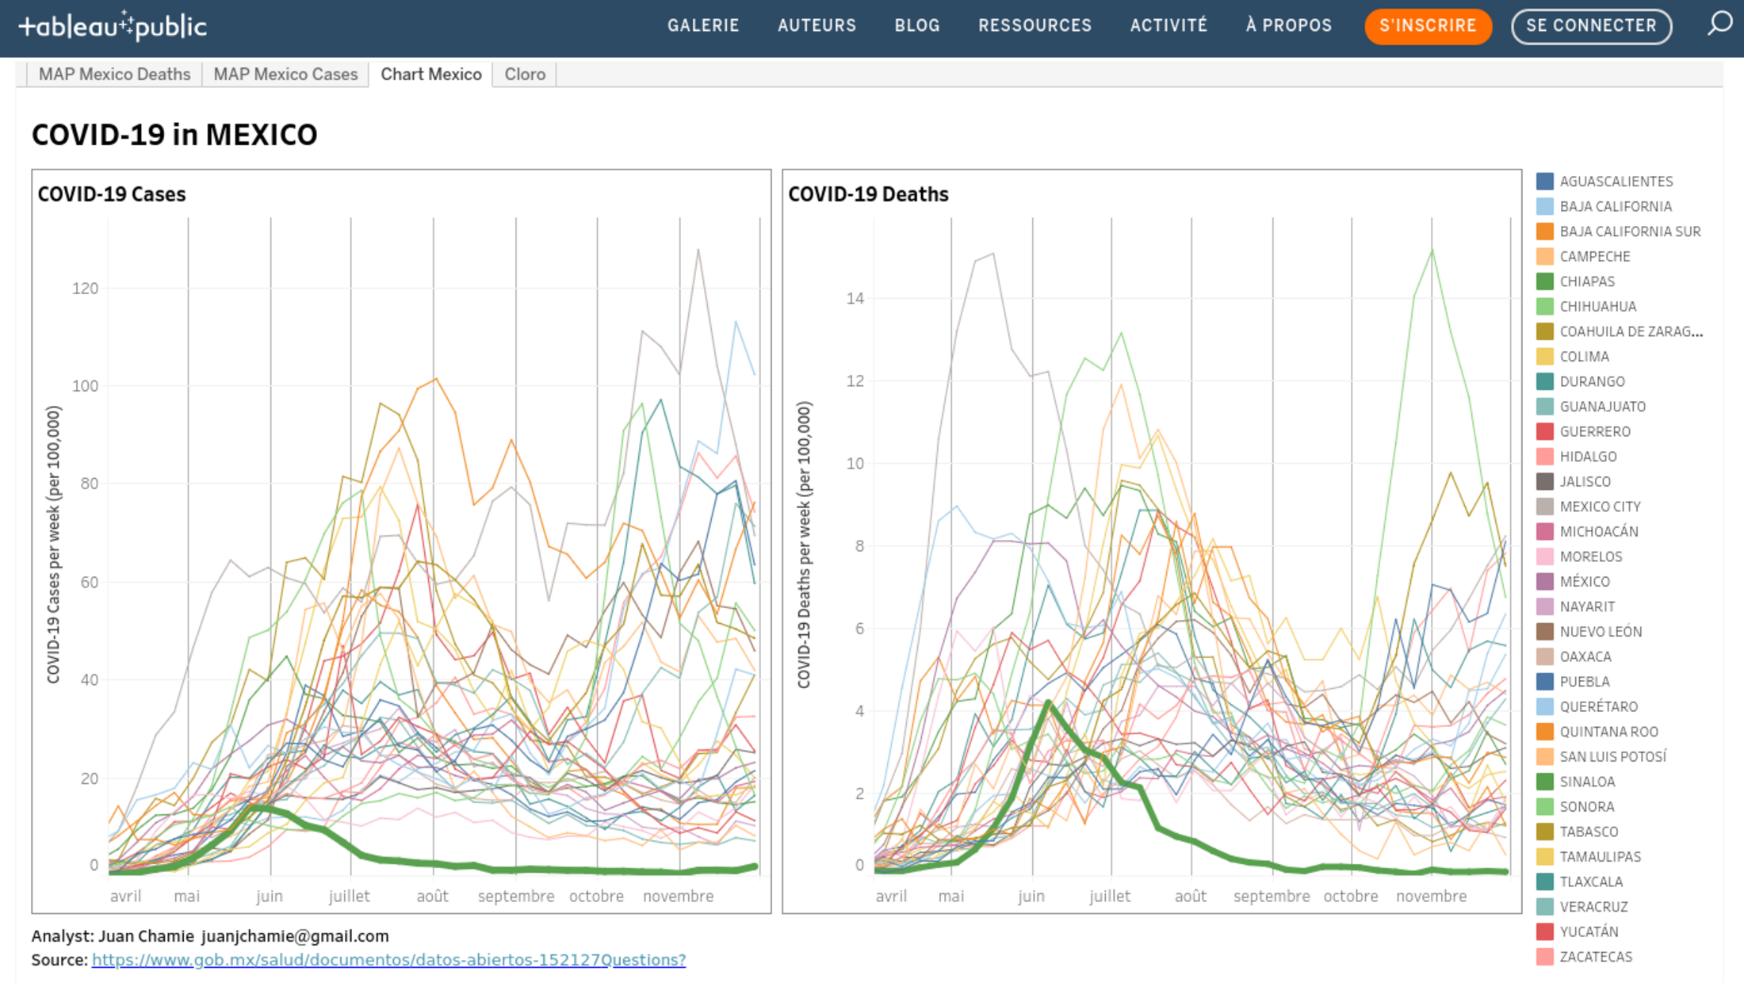This screenshot has width=1744, height=983.
Task: Click the SINALOA green legend square
Action: point(1544,782)
